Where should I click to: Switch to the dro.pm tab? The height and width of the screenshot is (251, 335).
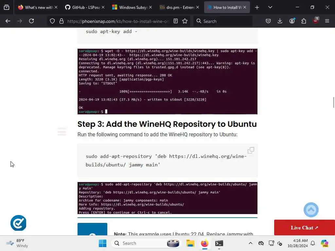pyautogui.click(x=179, y=7)
